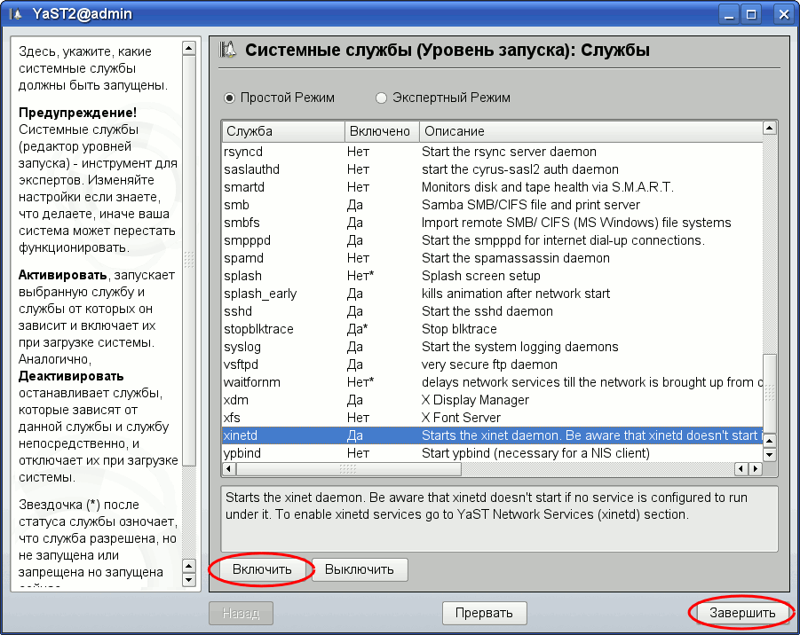The height and width of the screenshot is (635, 800).
Task: Select the ypbind service row
Action: tap(493, 453)
